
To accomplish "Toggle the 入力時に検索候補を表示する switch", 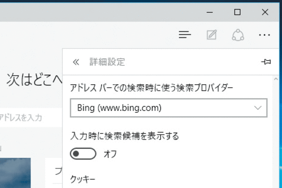I will pyautogui.click(x=83, y=154).
